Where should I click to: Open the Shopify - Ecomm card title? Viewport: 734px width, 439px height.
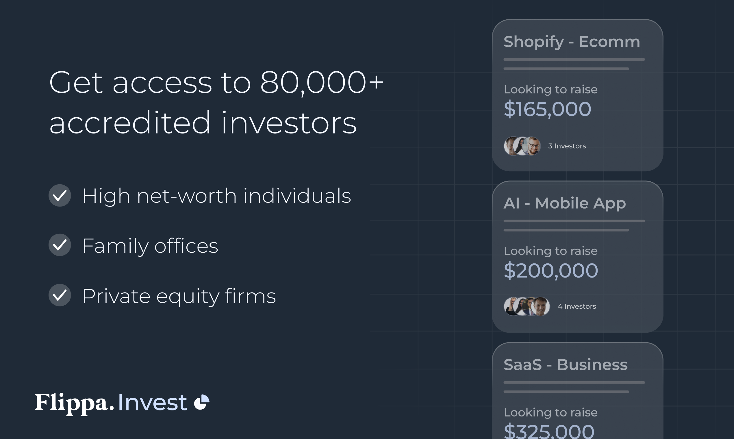coord(572,42)
